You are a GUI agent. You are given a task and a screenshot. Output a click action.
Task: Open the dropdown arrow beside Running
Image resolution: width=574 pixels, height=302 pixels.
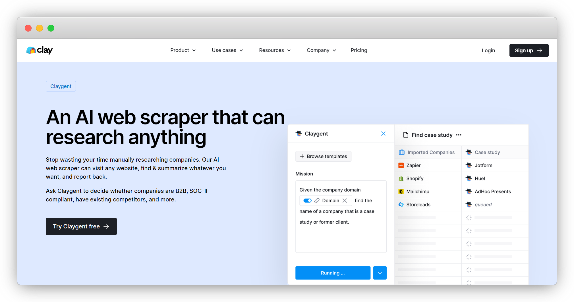(380, 273)
